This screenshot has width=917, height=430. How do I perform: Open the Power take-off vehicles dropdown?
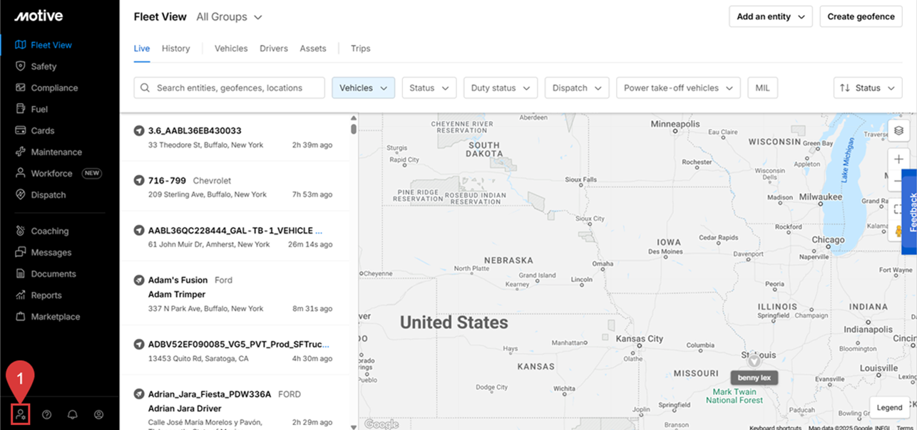[x=677, y=88]
